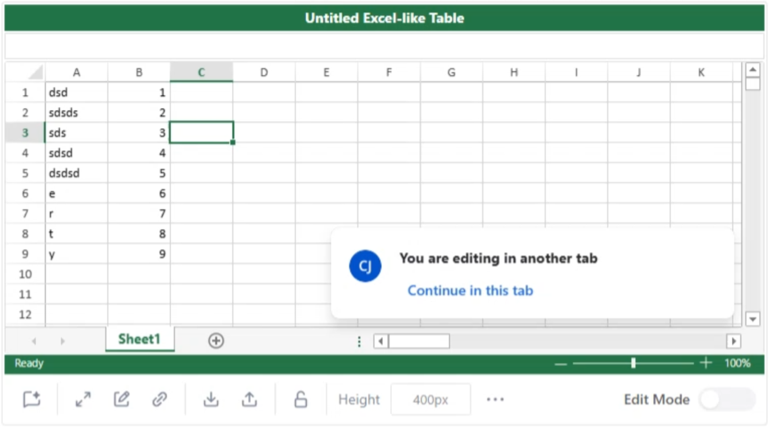
Task: Click the cell with value 7
Action: tap(139, 213)
